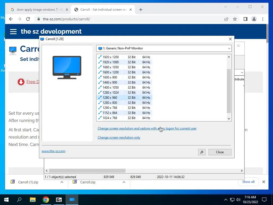273x205 pixels.
Task: Click the taskbar clock showing 7:16 AM
Action: [x=250, y=200]
